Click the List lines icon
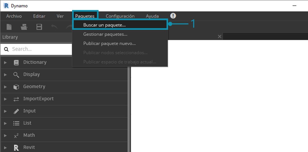Screen dimensions: 308x152 (16, 123)
